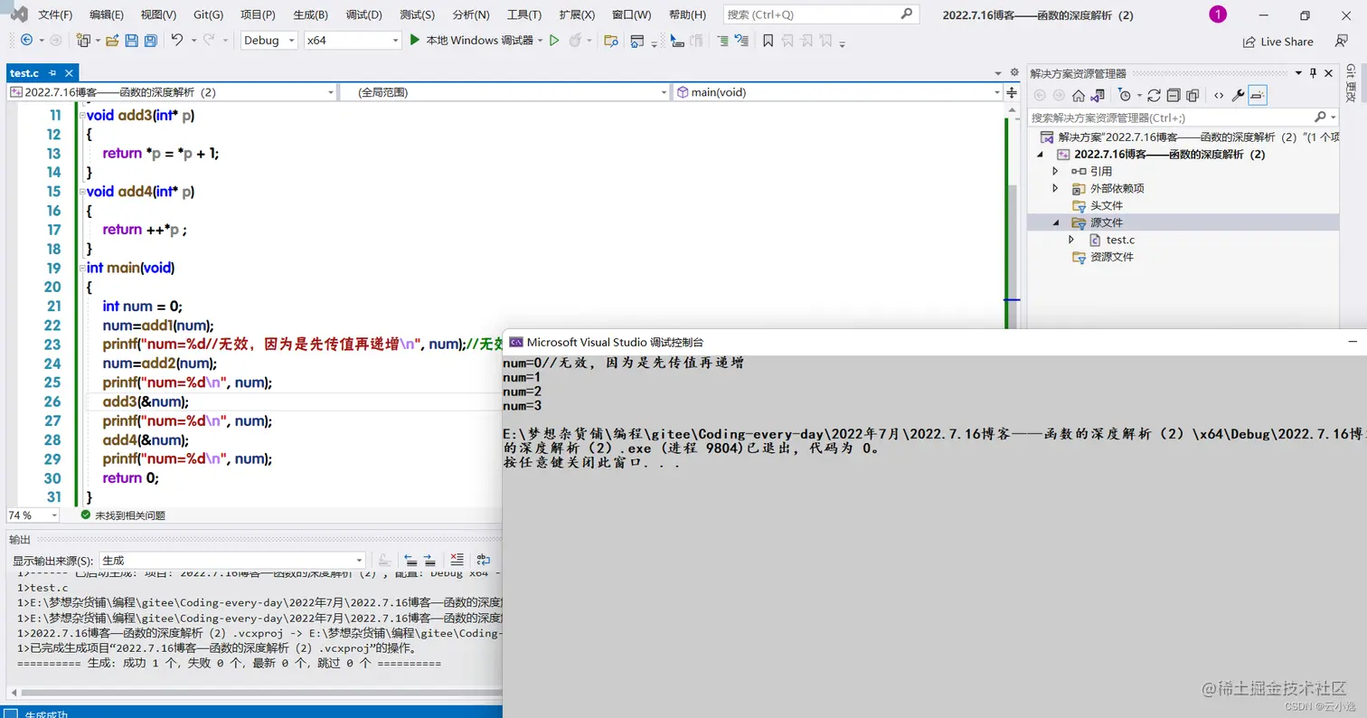Toggle a bookmark with the bookmark icon
Image resolution: width=1367 pixels, height=718 pixels.
click(768, 41)
